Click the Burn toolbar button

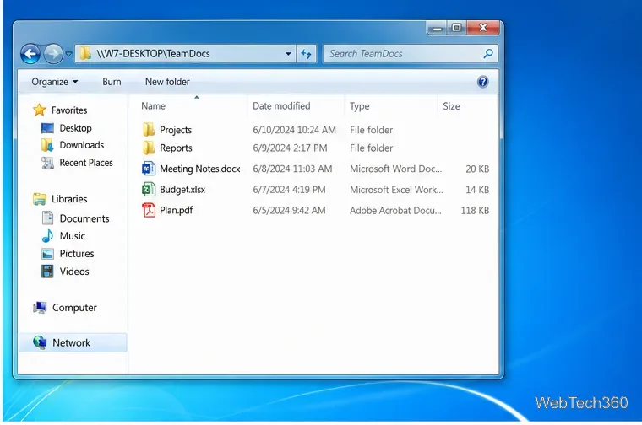[x=112, y=82]
